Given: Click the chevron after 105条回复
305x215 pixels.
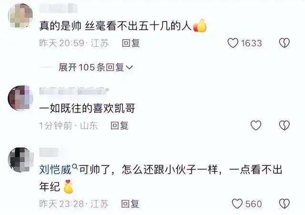Looking at the screenshot, I should (x=130, y=68).
